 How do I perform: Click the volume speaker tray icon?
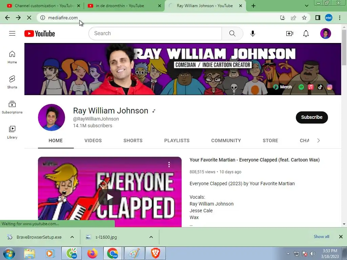click(x=312, y=254)
